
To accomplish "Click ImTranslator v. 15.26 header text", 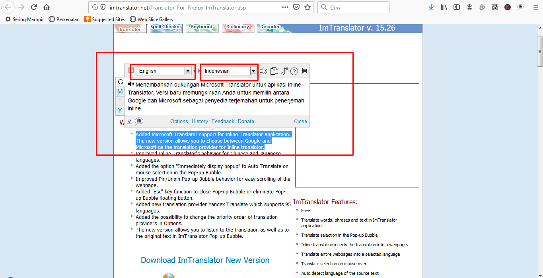I will 357,28.
